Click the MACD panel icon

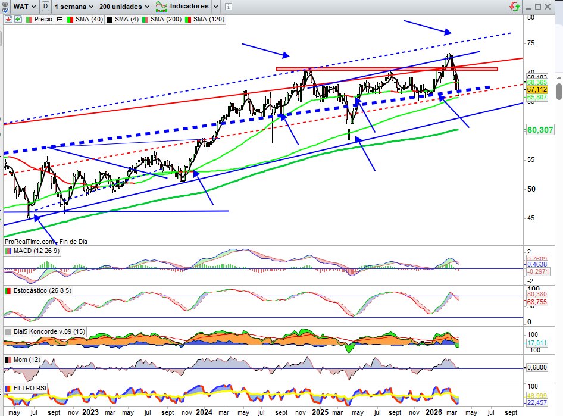8,251
